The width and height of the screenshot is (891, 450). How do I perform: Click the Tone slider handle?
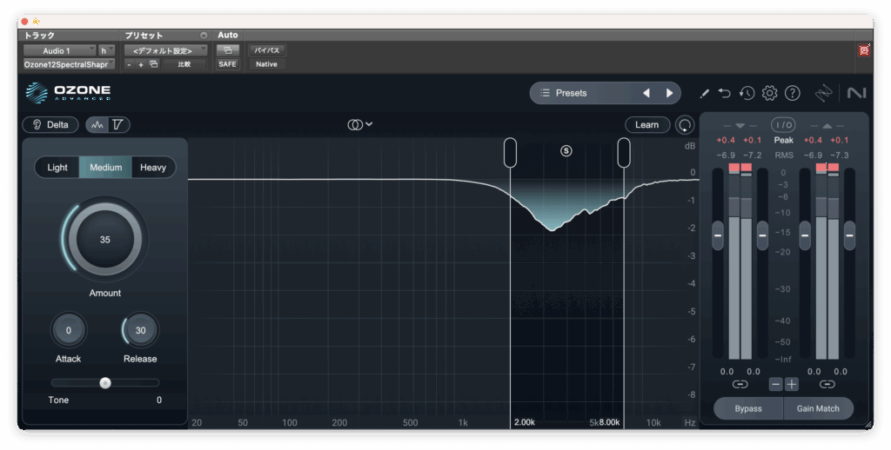tap(105, 382)
